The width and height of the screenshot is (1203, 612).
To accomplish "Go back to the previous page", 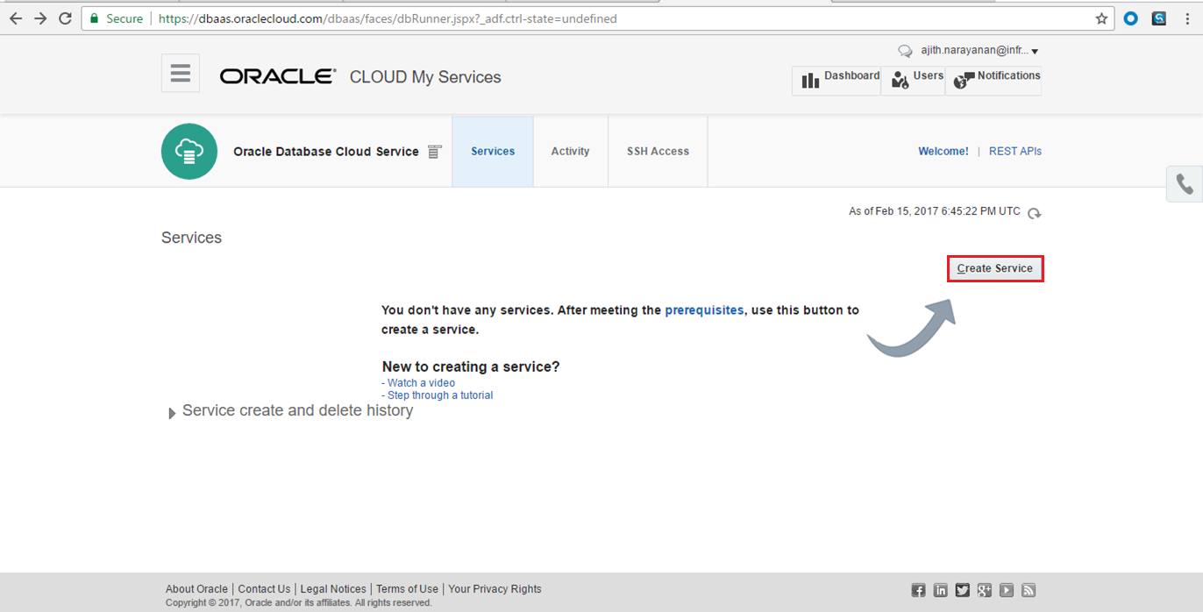I will [x=16, y=18].
